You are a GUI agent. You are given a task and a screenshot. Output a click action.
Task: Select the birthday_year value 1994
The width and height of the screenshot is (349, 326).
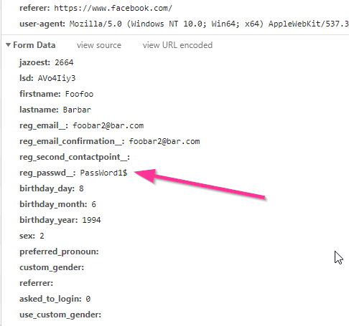(91, 220)
